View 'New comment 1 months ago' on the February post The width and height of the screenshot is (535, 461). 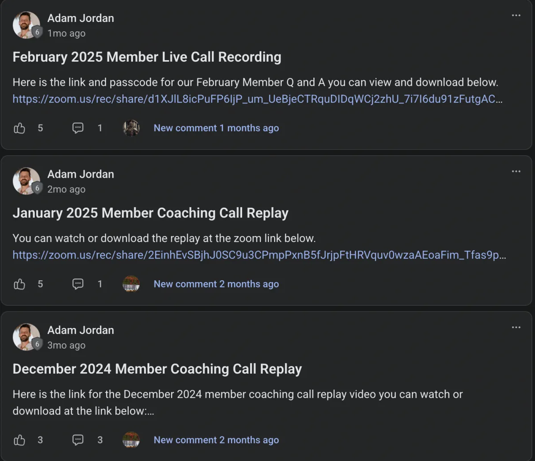[x=216, y=128]
